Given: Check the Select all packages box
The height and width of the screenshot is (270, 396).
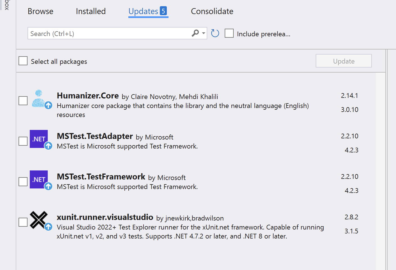Looking at the screenshot, I should coord(23,61).
